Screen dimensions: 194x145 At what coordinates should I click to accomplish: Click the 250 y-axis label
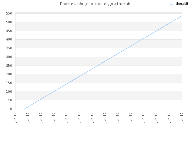(x=9, y=66)
